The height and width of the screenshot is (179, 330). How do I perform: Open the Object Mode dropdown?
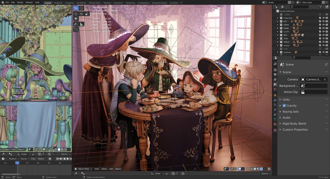[x=83, y=169]
